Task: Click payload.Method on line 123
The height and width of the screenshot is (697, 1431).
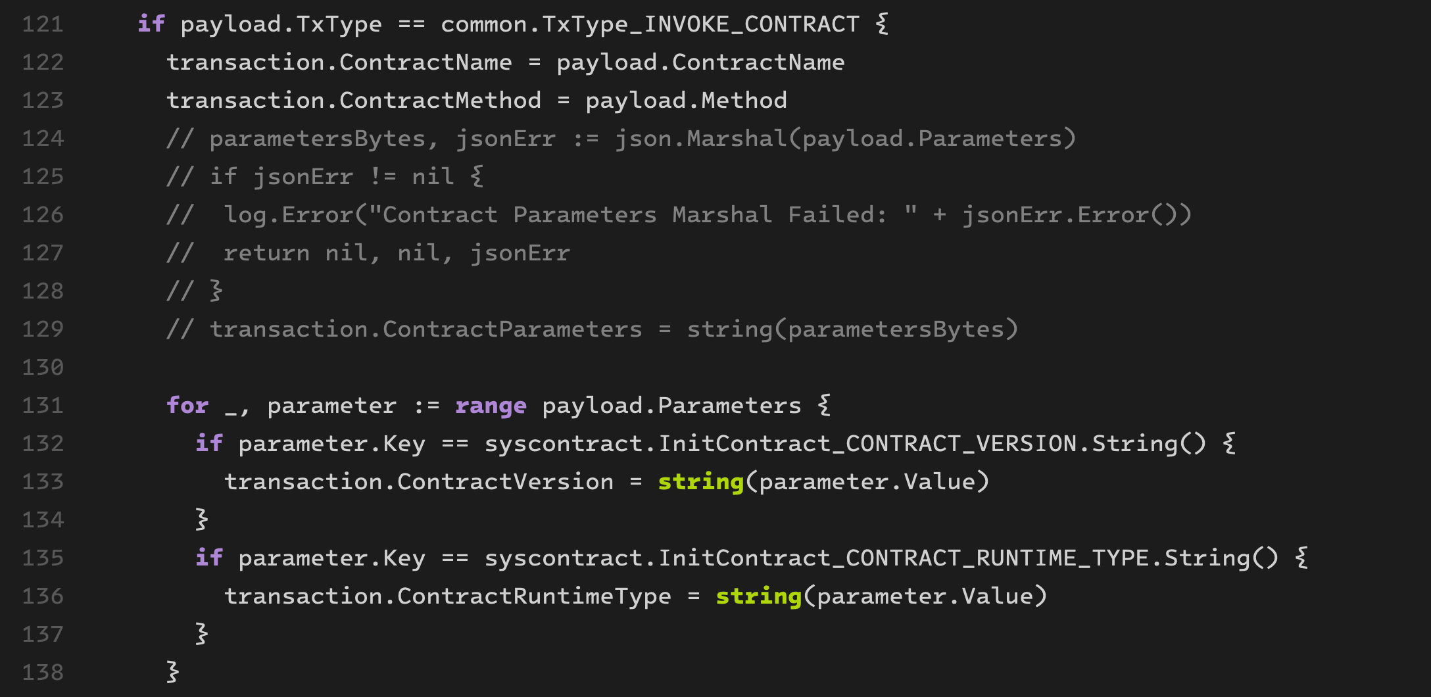Action: click(x=686, y=101)
